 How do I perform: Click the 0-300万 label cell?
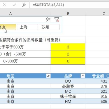pyautogui.click(x=25, y=61)
